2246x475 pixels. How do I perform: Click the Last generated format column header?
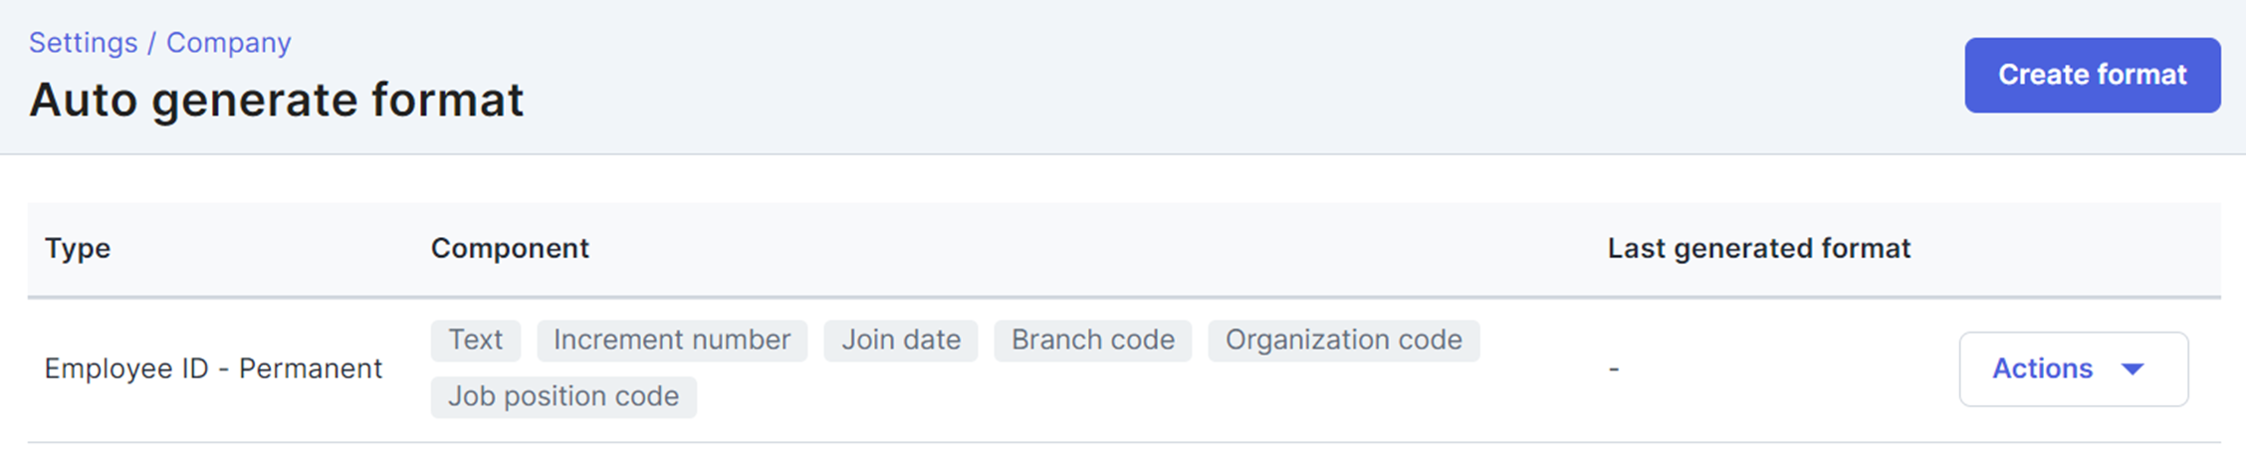[1759, 248]
